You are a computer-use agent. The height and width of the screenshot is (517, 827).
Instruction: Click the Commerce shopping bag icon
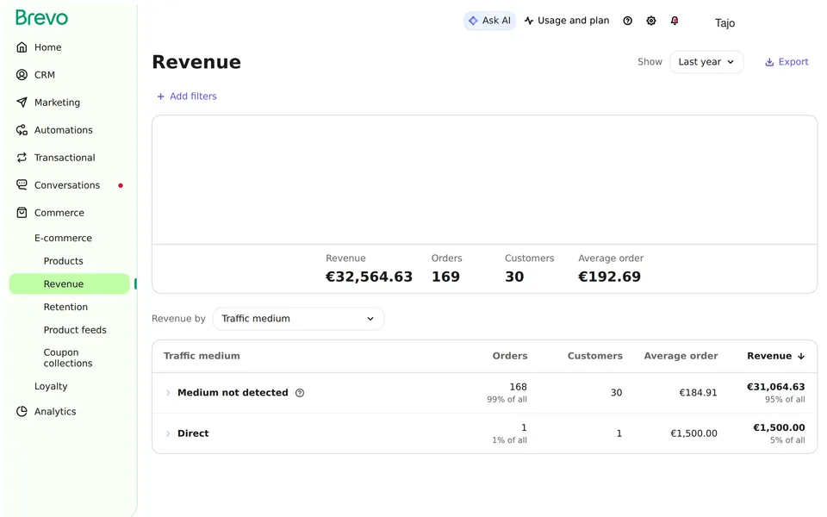coord(22,213)
